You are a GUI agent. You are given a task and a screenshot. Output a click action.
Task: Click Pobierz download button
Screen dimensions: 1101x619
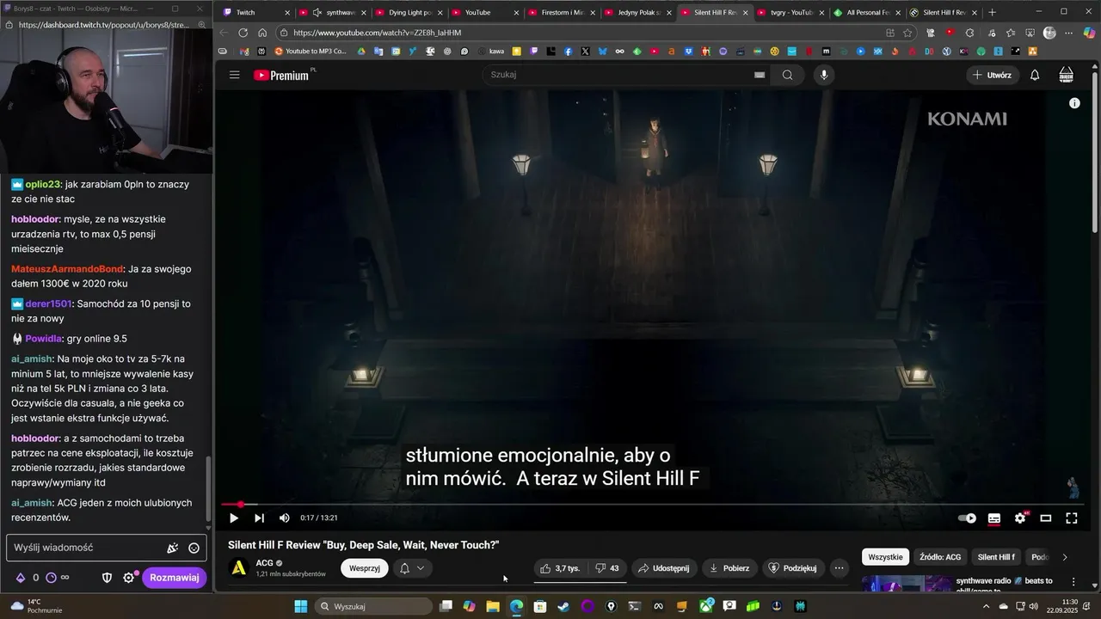pos(729,568)
